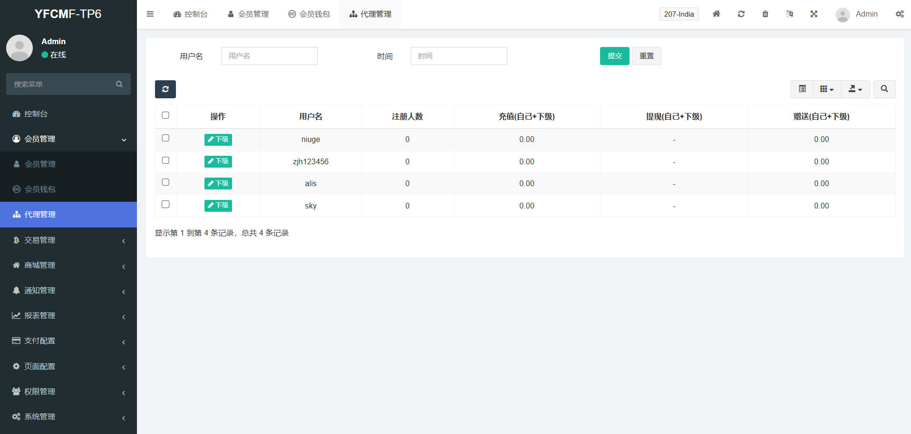911x434 pixels.
Task: Click the green 提交 button
Action: (614, 56)
